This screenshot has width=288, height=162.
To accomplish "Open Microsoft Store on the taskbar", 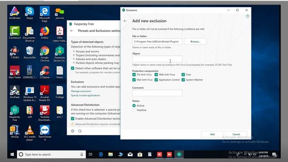I will [x=140, y=154].
